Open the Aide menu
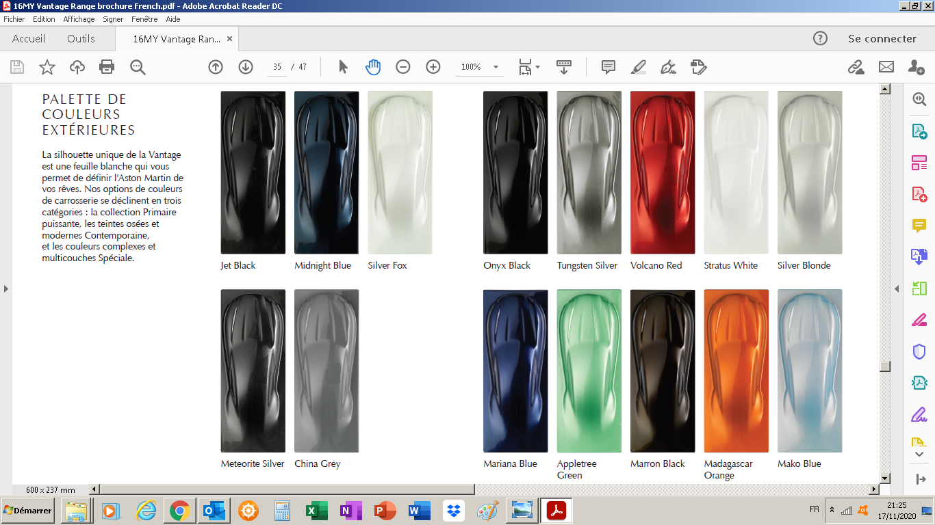This screenshot has height=525, width=935. click(x=173, y=19)
